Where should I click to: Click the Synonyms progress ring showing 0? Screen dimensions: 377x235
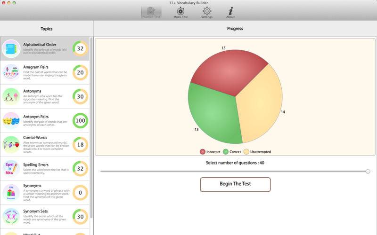tap(80, 193)
